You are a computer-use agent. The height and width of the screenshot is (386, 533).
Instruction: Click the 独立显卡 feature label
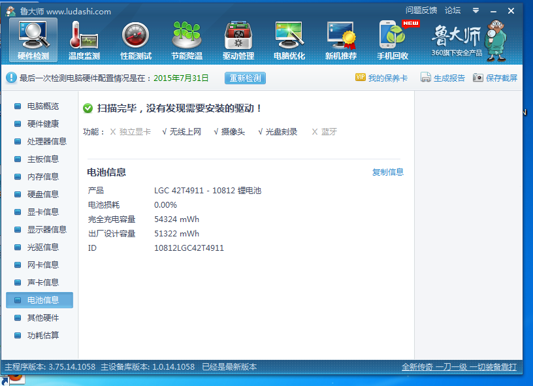point(135,132)
